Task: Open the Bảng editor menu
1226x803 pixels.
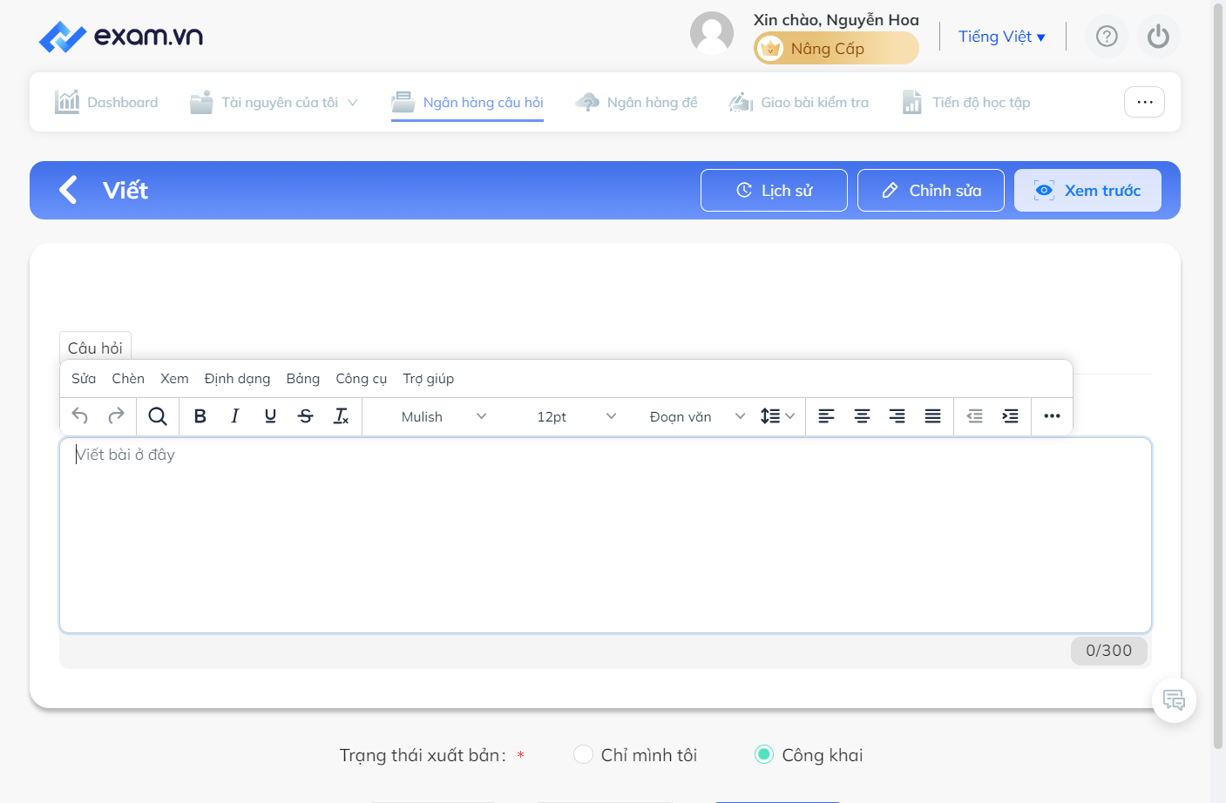Action: click(x=303, y=379)
